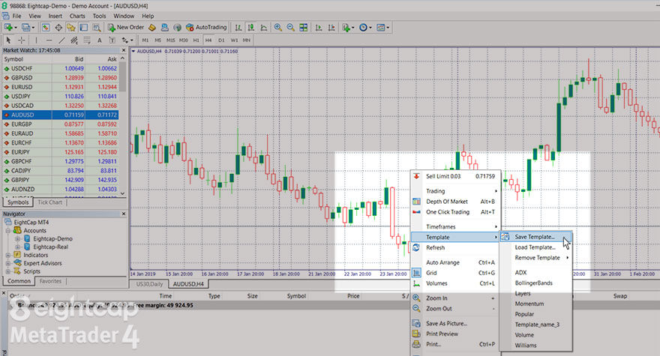Select EURUSD row in Market Watch
Image resolution: width=660 pixels, height=356 pixels.
coord(61,87)
